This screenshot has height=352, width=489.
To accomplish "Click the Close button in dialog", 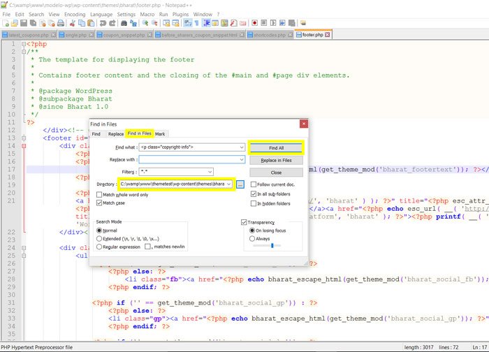I will tap(276, 173).
